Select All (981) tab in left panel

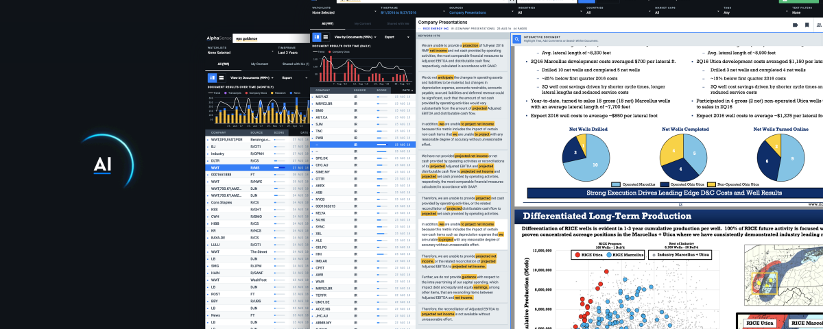coord(222,64)
